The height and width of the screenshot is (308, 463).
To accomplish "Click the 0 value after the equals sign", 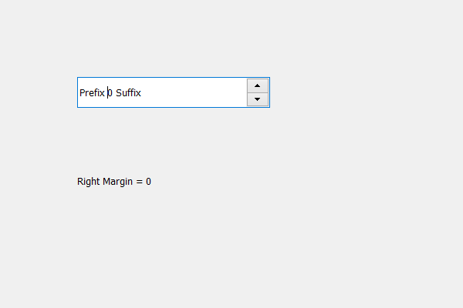I will [x=148, y=182].
